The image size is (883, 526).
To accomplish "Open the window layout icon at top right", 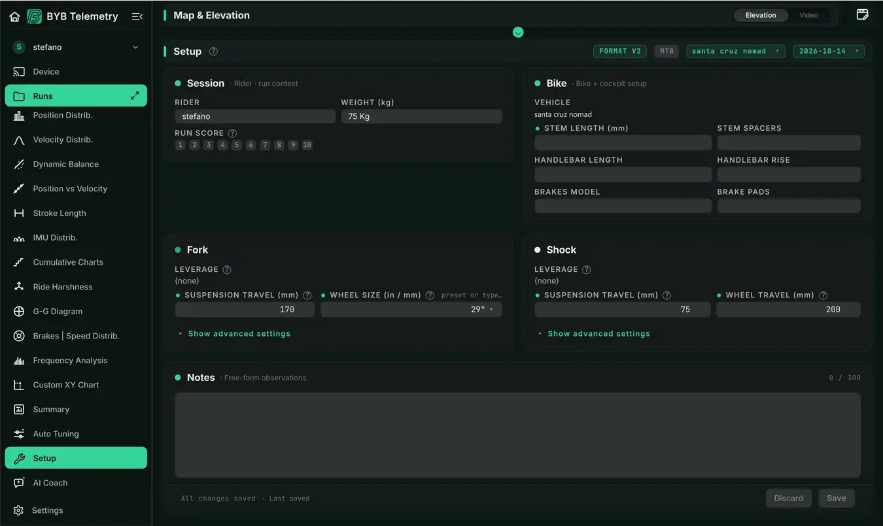I will point(862,14).
